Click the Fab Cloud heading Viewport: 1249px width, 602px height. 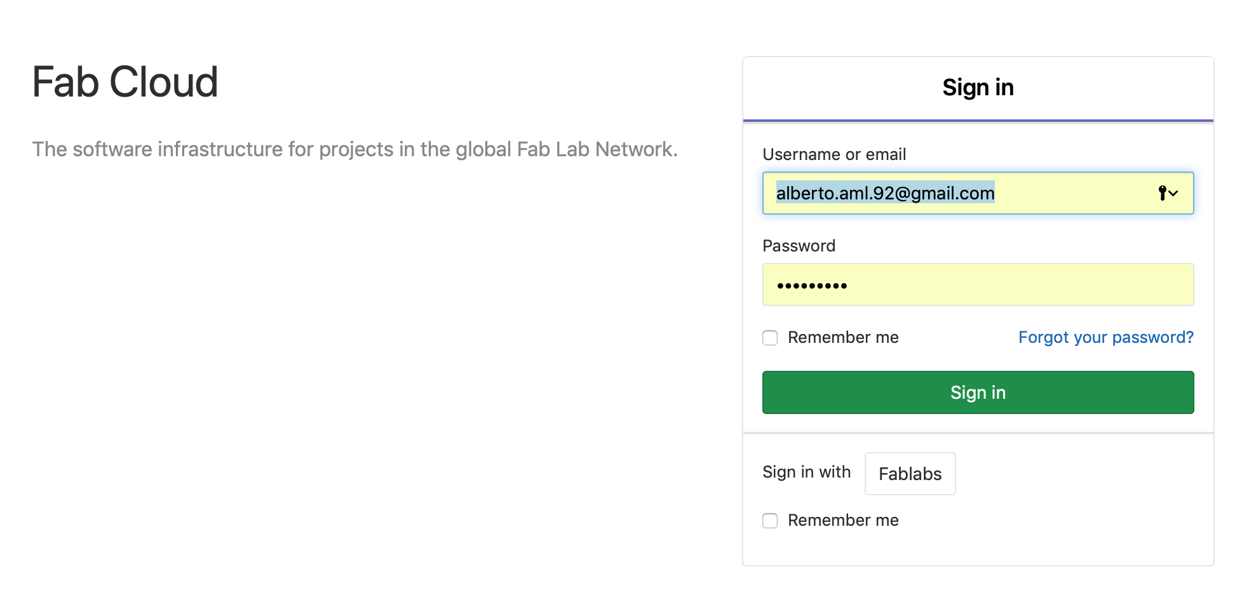(x=125, y=83)
